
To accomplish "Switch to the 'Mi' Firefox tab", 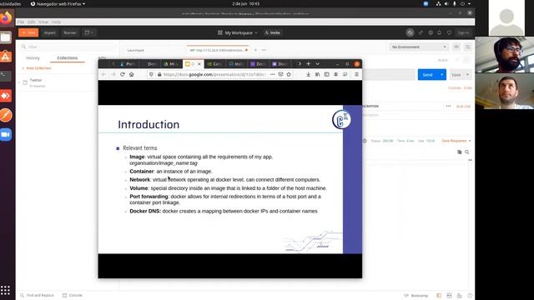I will pyautogui.click(x=171, y=63).
